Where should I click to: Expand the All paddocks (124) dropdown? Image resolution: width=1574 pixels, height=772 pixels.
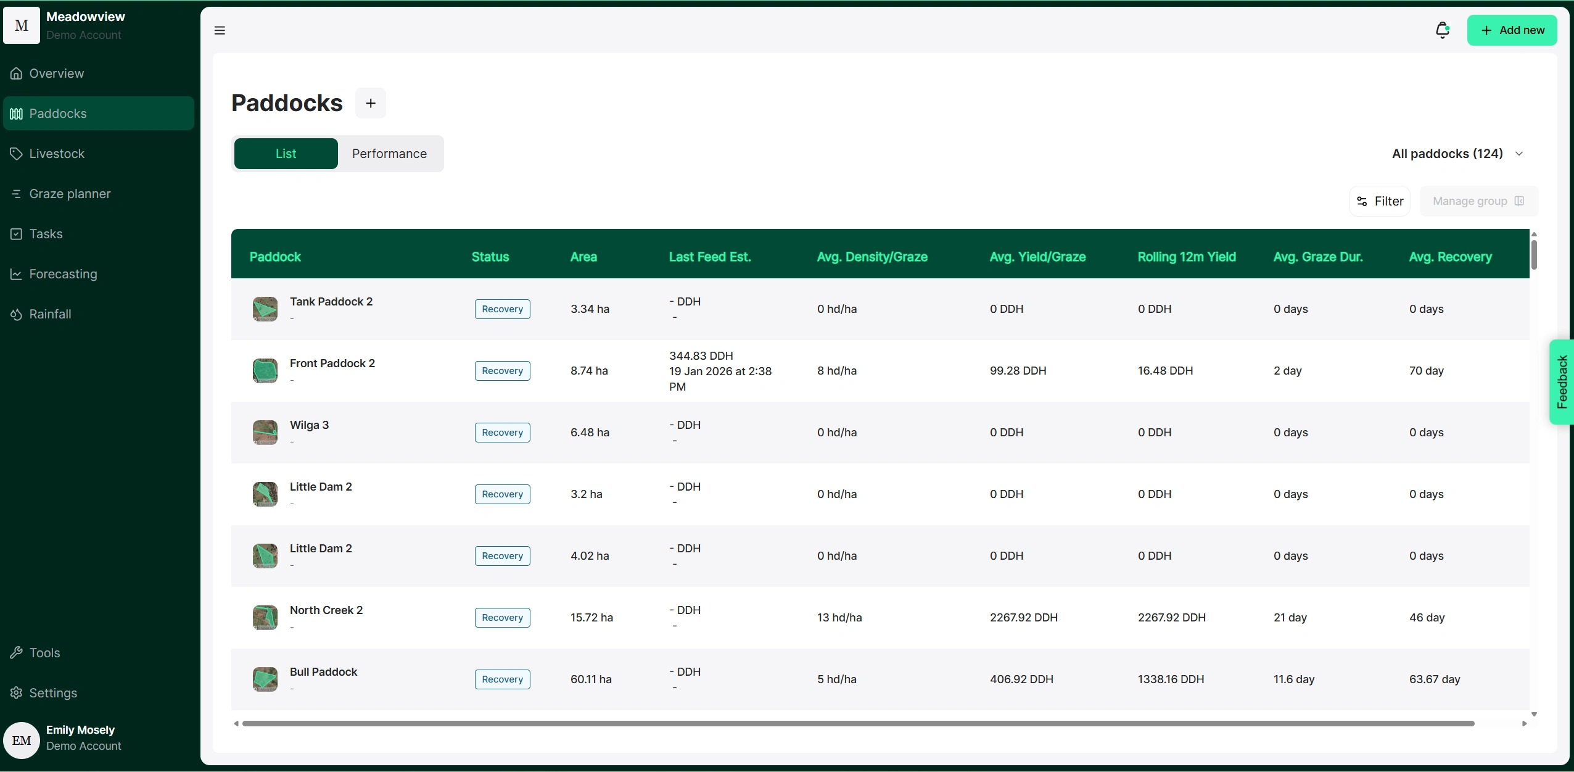[1457, 154]
